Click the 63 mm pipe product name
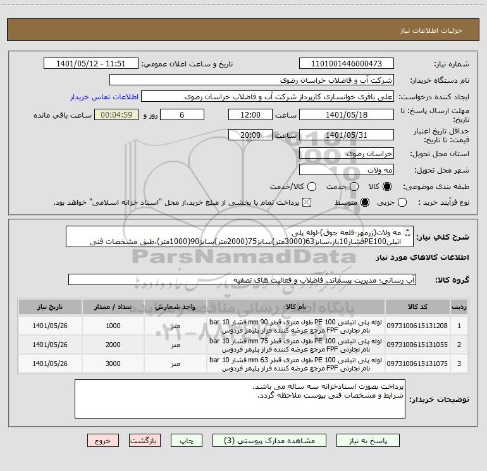The image size is (487, 471). (296, 364)
